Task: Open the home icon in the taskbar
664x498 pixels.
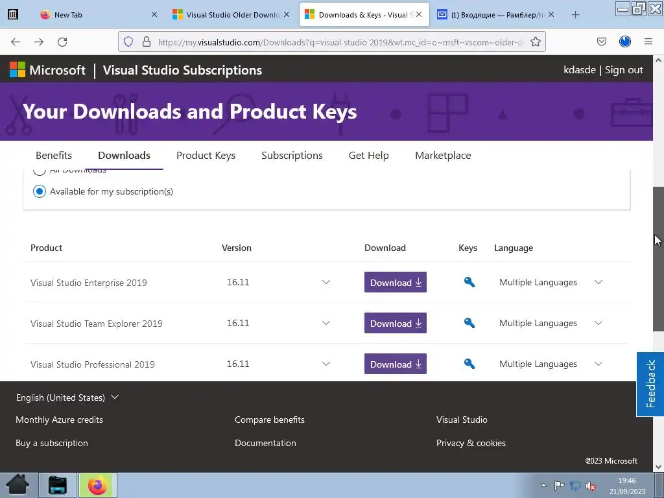Action: pos(18,485)
